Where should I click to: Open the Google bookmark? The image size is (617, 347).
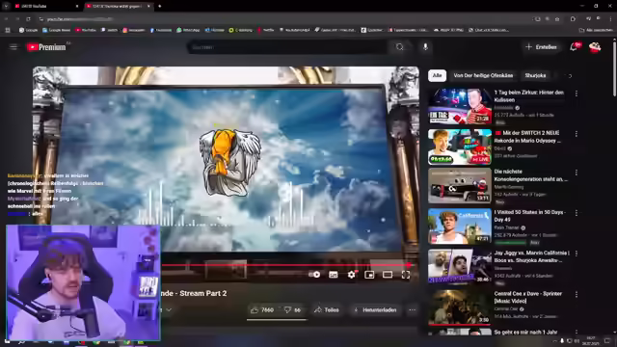pyautogui.click(x=28, y=30)
